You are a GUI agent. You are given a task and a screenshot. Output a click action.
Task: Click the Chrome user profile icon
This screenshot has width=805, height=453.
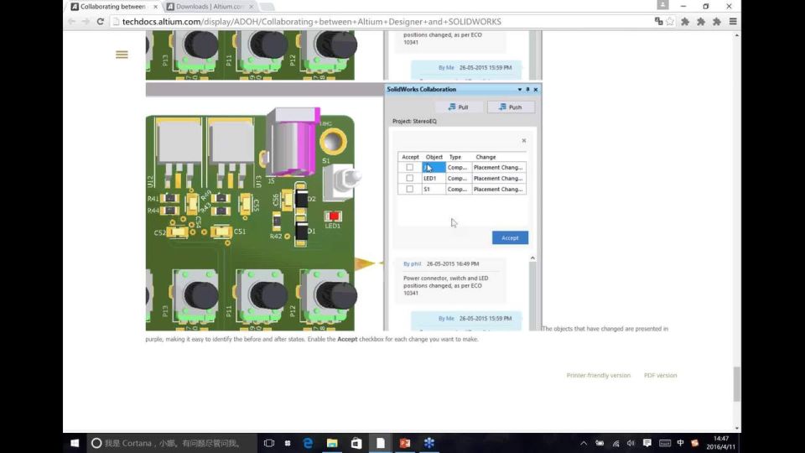[662, 5]
